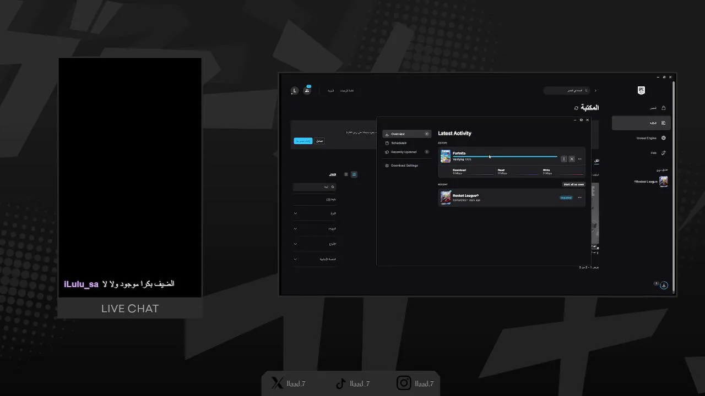Viewport: 705px width, 396px height.
Task: Open the Store in the launcher sidebar
Action: pyautogui.click(x=642, y=108)
